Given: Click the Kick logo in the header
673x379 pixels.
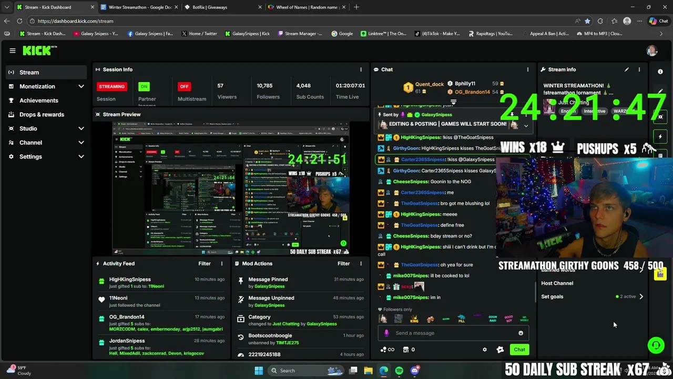Looking at the screenshot, I should tap(39, 51).
